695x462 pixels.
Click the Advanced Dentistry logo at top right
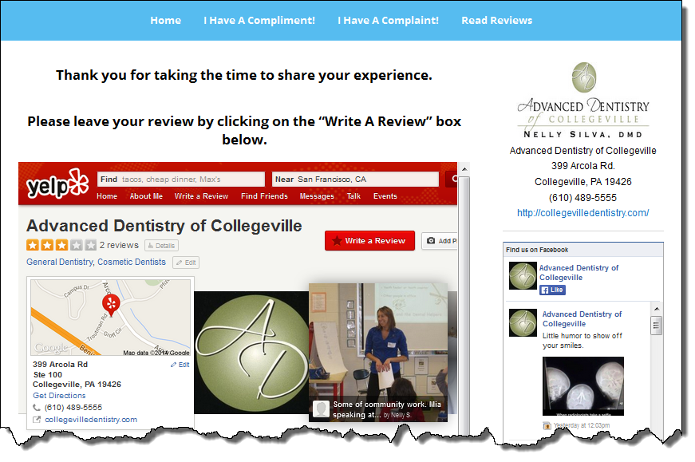click(583, 100)
